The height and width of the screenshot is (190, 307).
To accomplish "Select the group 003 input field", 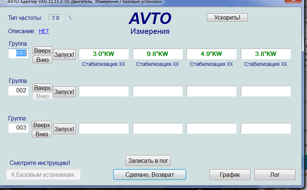I will tap(18, 128).
